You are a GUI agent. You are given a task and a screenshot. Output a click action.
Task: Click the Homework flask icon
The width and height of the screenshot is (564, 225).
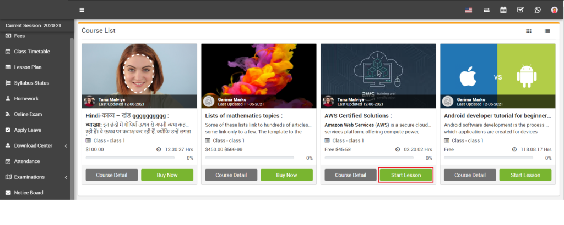[8, 99]
